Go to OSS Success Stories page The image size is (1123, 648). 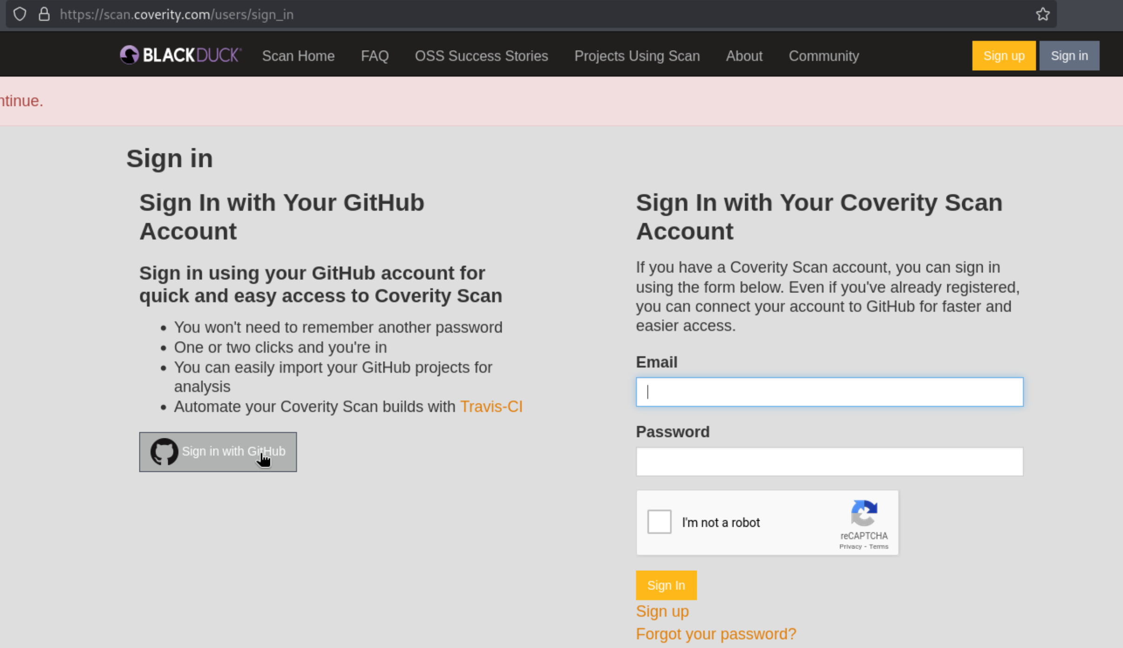[482, 56]
